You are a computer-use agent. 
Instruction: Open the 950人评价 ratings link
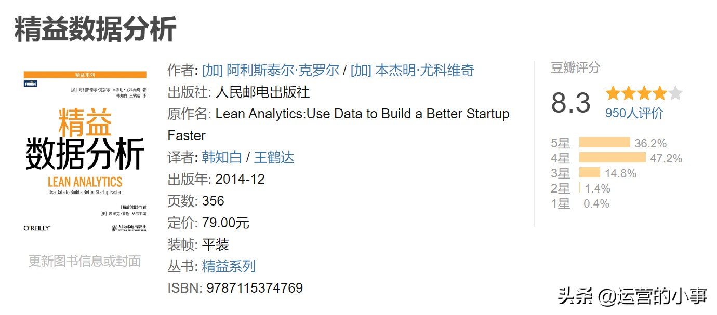634,113
